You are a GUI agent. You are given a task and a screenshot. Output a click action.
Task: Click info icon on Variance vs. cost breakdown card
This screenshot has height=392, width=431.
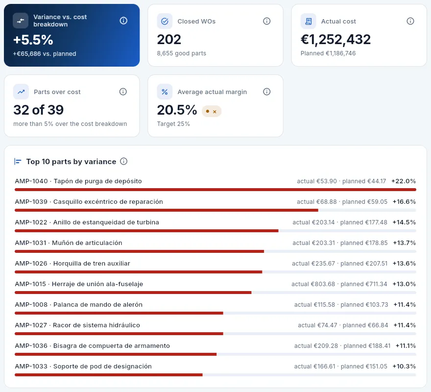pyautogui.click(x=123, y=21)
